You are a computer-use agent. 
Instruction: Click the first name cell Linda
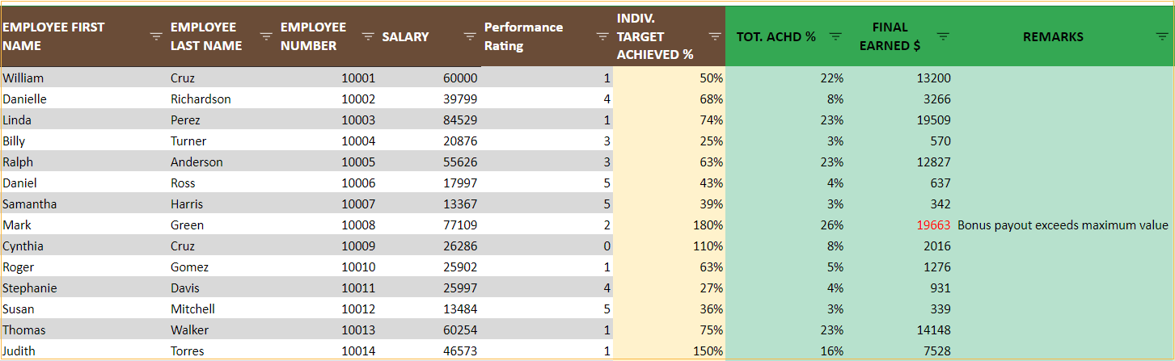coord(84,120)
